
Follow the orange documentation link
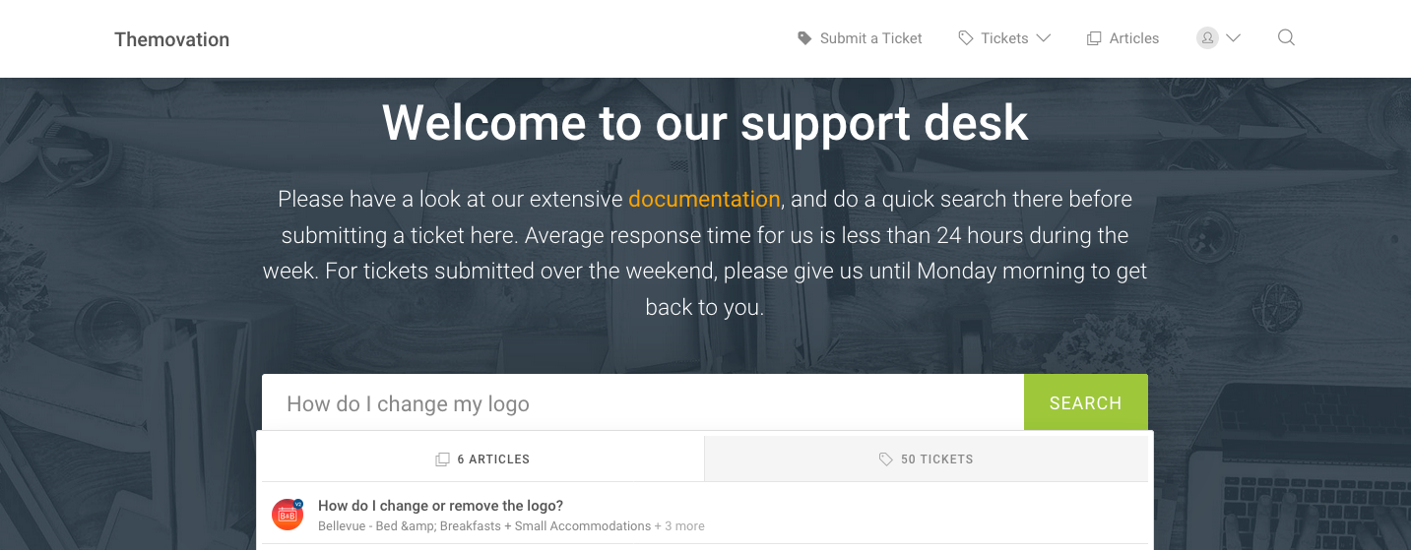point(704,199)
